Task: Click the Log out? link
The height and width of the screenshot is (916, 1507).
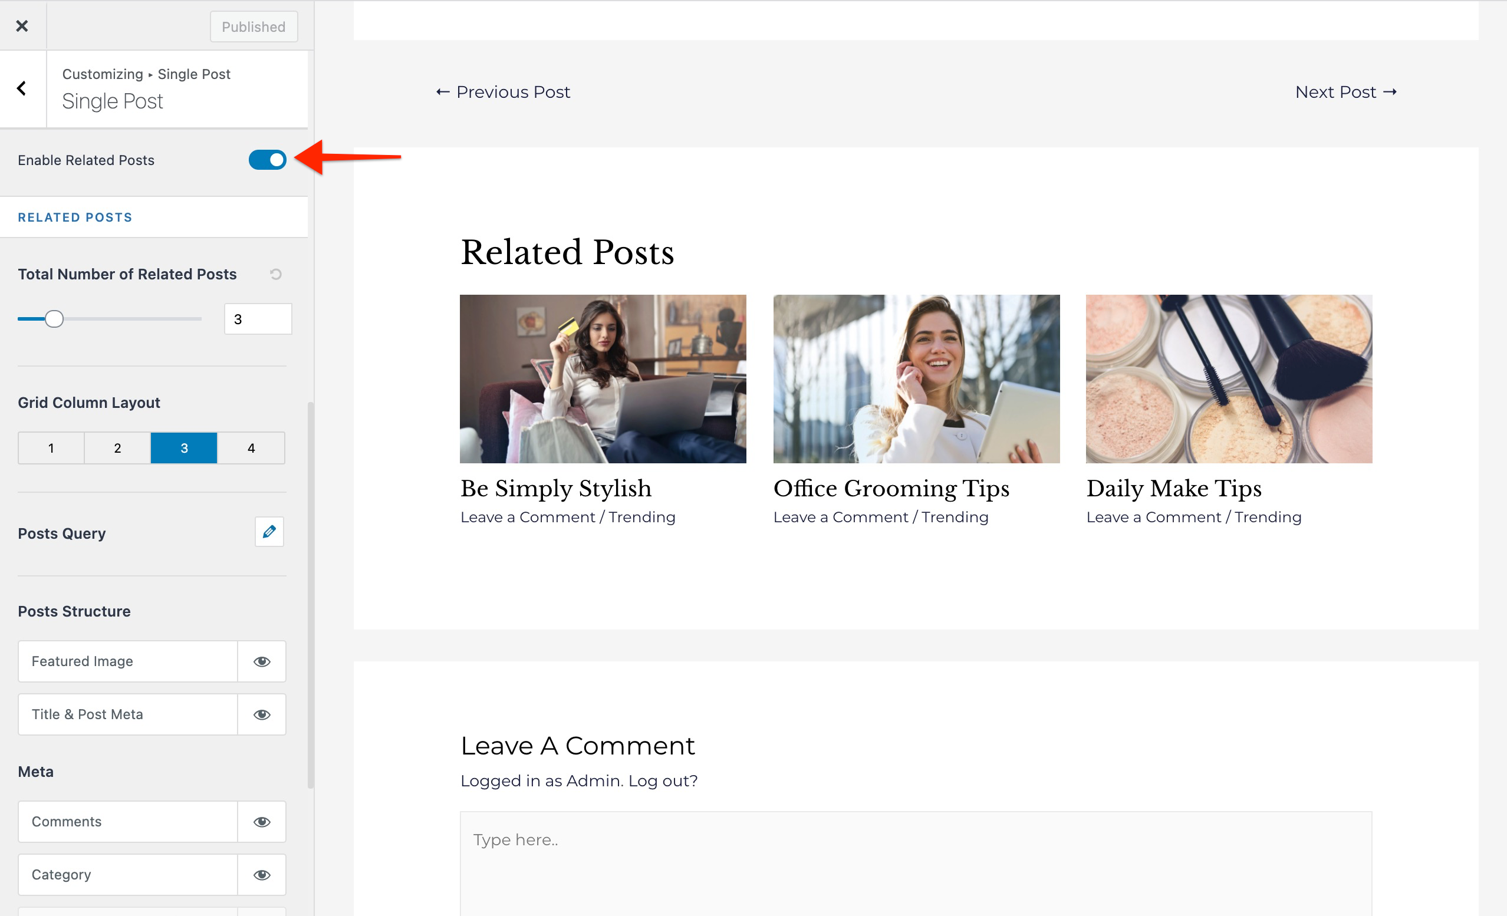Action: coord(663,780)
